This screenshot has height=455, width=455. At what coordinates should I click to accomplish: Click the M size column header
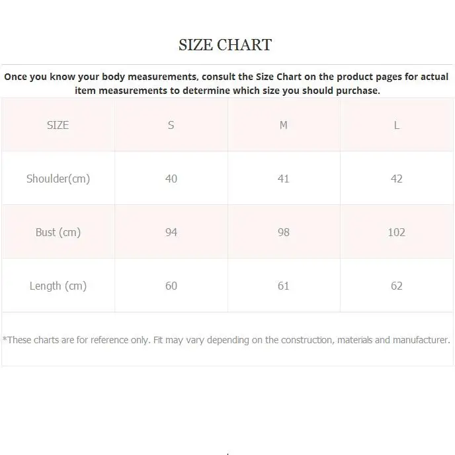(284, 125)
